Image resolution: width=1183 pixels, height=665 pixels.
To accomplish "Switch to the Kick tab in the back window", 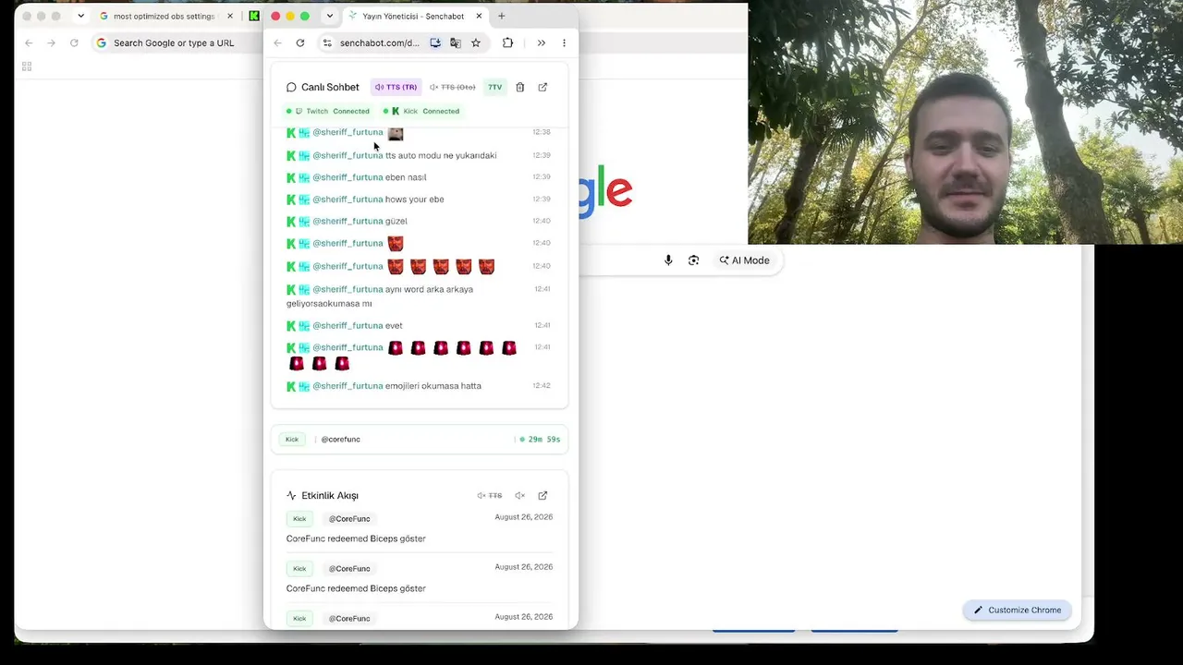I will click(x=254, y=16).
